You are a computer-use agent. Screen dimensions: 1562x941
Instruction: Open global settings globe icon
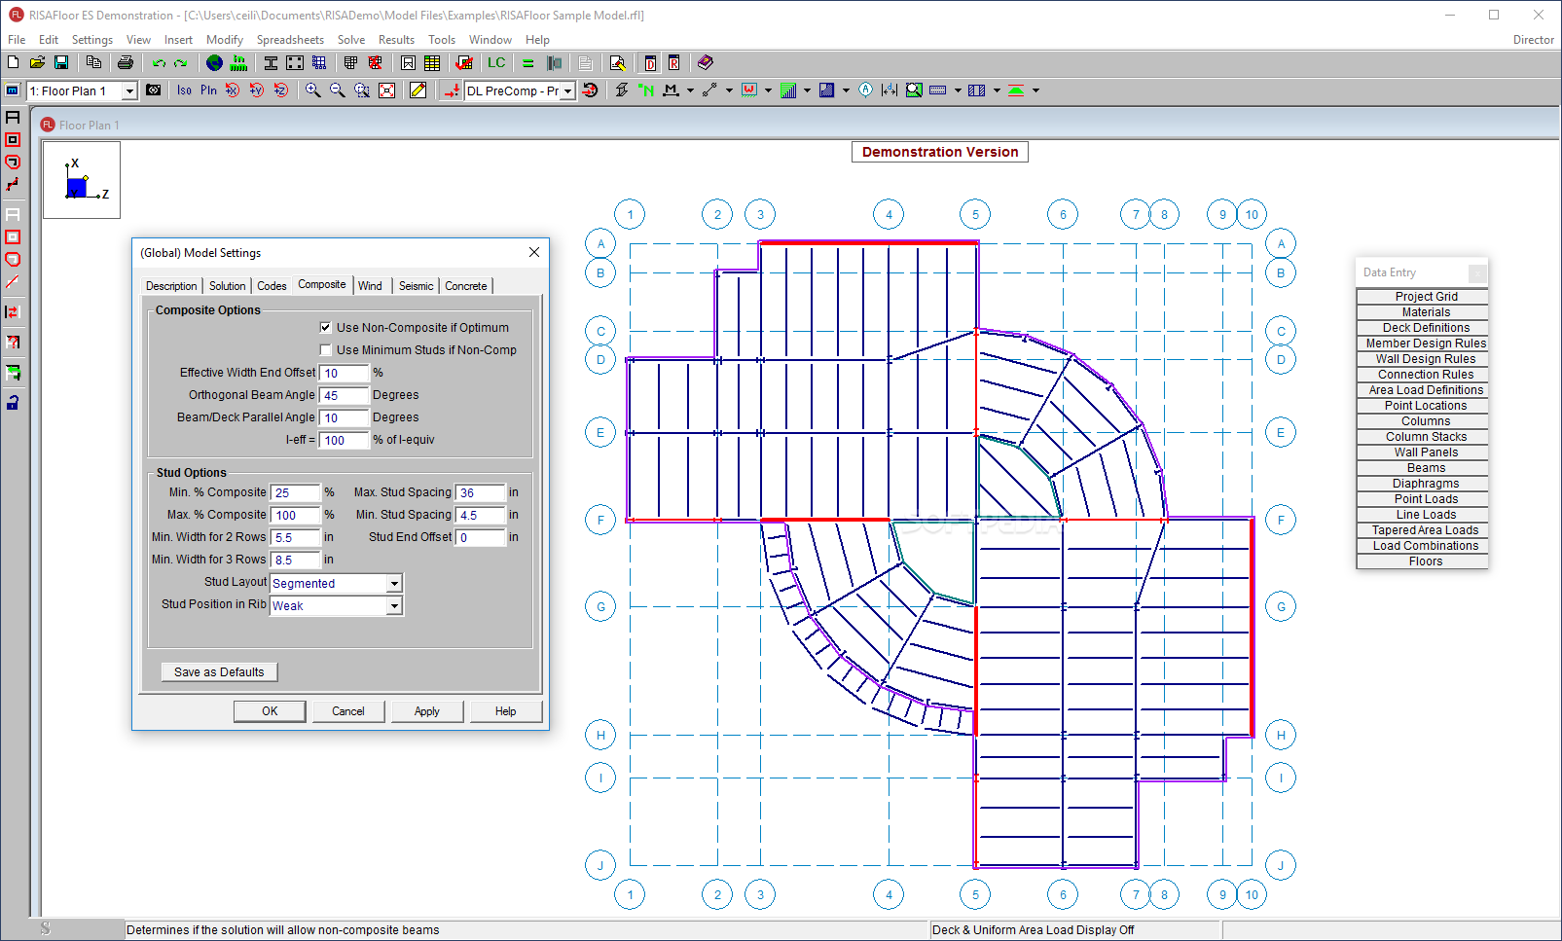tap(215, 62)
